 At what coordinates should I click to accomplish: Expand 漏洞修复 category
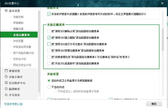click(14, 89)
